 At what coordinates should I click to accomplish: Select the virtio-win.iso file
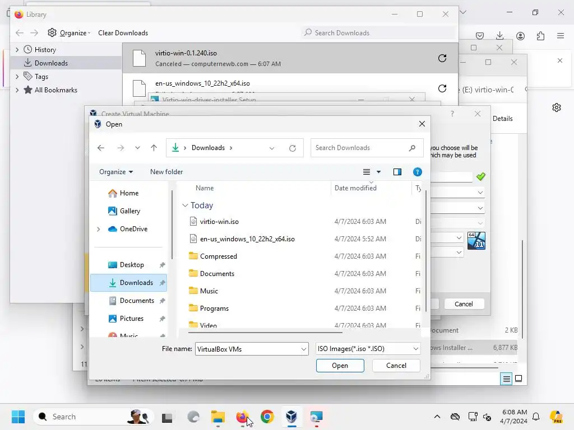click(219, 222)
